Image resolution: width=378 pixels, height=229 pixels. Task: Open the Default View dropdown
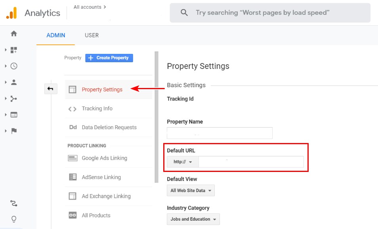[191, 191]
